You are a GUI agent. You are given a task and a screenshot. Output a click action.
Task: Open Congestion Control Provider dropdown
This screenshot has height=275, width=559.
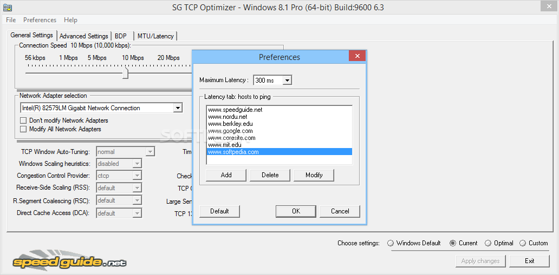pyautogui.click(x=137, y=176)
